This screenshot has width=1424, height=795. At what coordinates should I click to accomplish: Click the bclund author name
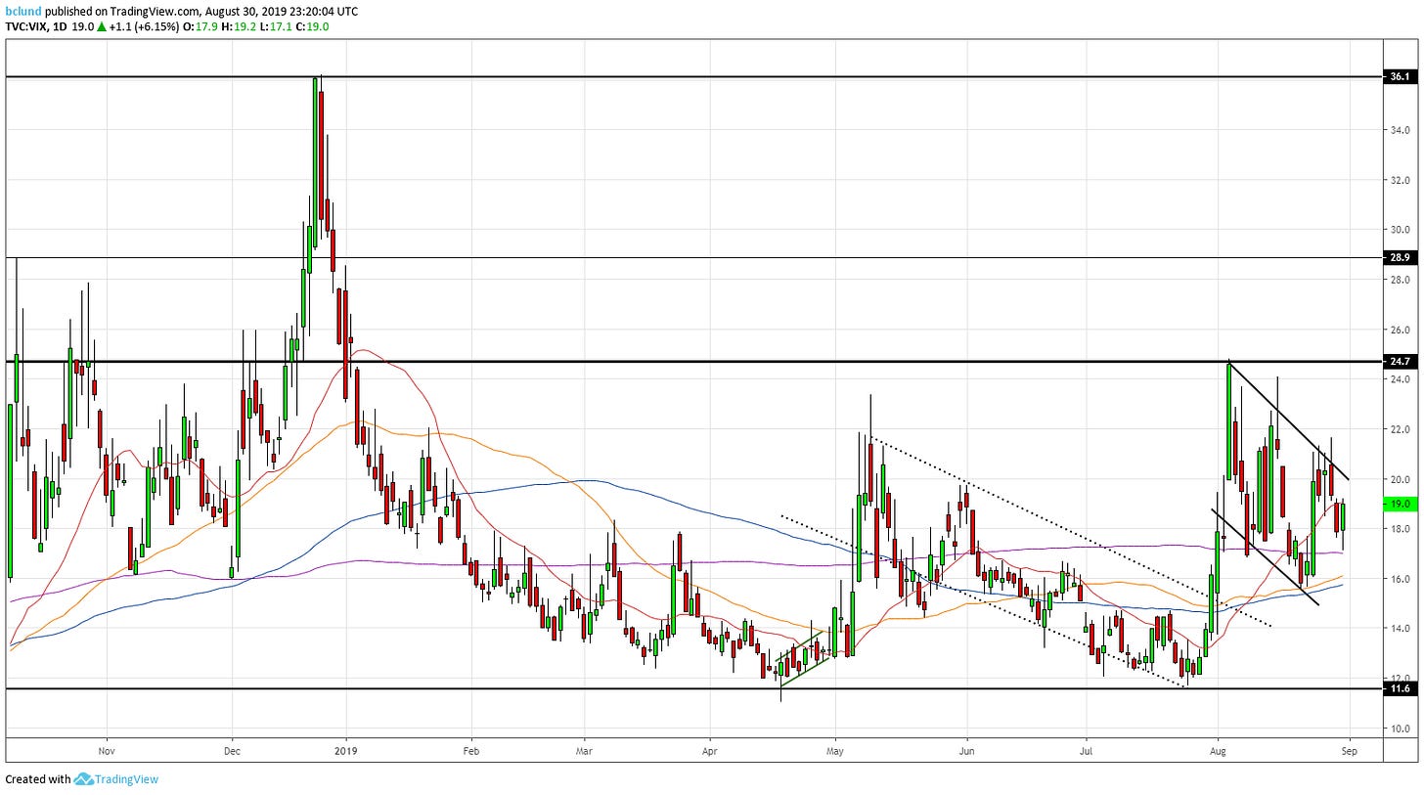22,11
